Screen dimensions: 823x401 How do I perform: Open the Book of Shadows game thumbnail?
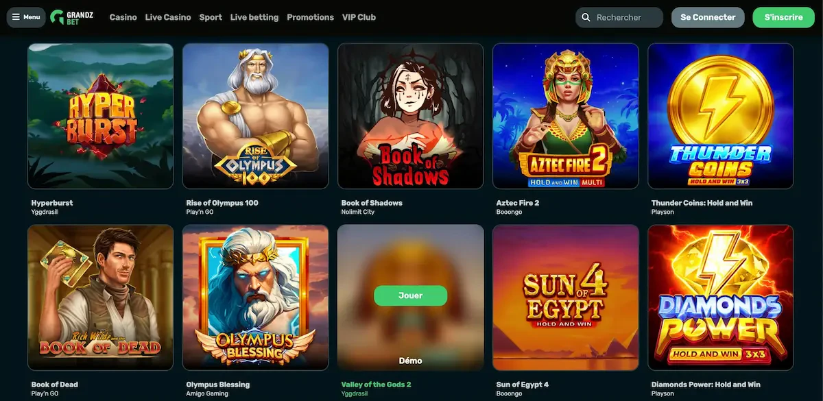411,117
